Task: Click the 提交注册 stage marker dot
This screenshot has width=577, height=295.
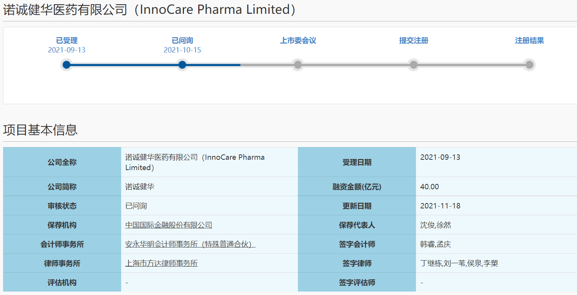Action: (414, 65)
